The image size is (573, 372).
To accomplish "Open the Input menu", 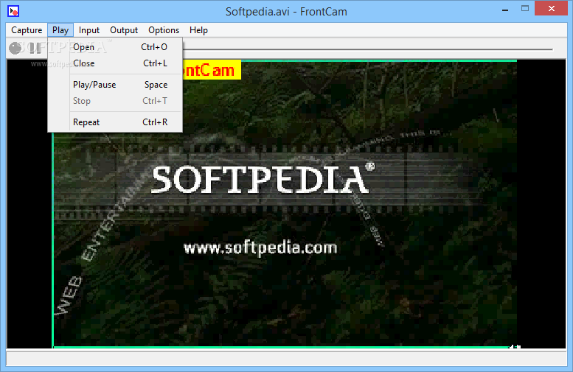I will (x=89, y=30).
